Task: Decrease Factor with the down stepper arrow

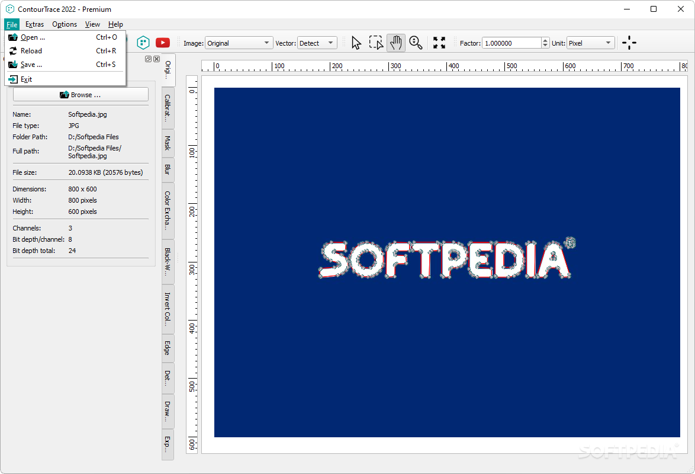Action: pos(545,46)
